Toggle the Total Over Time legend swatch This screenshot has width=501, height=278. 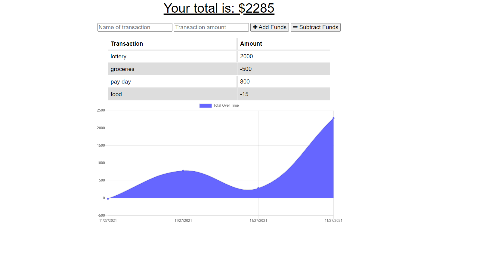(x=206, y=105)
